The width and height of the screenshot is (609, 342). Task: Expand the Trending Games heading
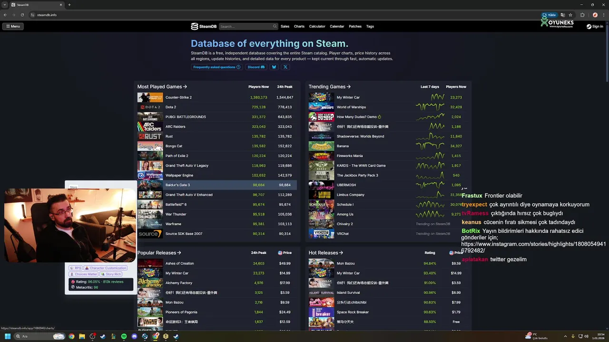[330, 86]
